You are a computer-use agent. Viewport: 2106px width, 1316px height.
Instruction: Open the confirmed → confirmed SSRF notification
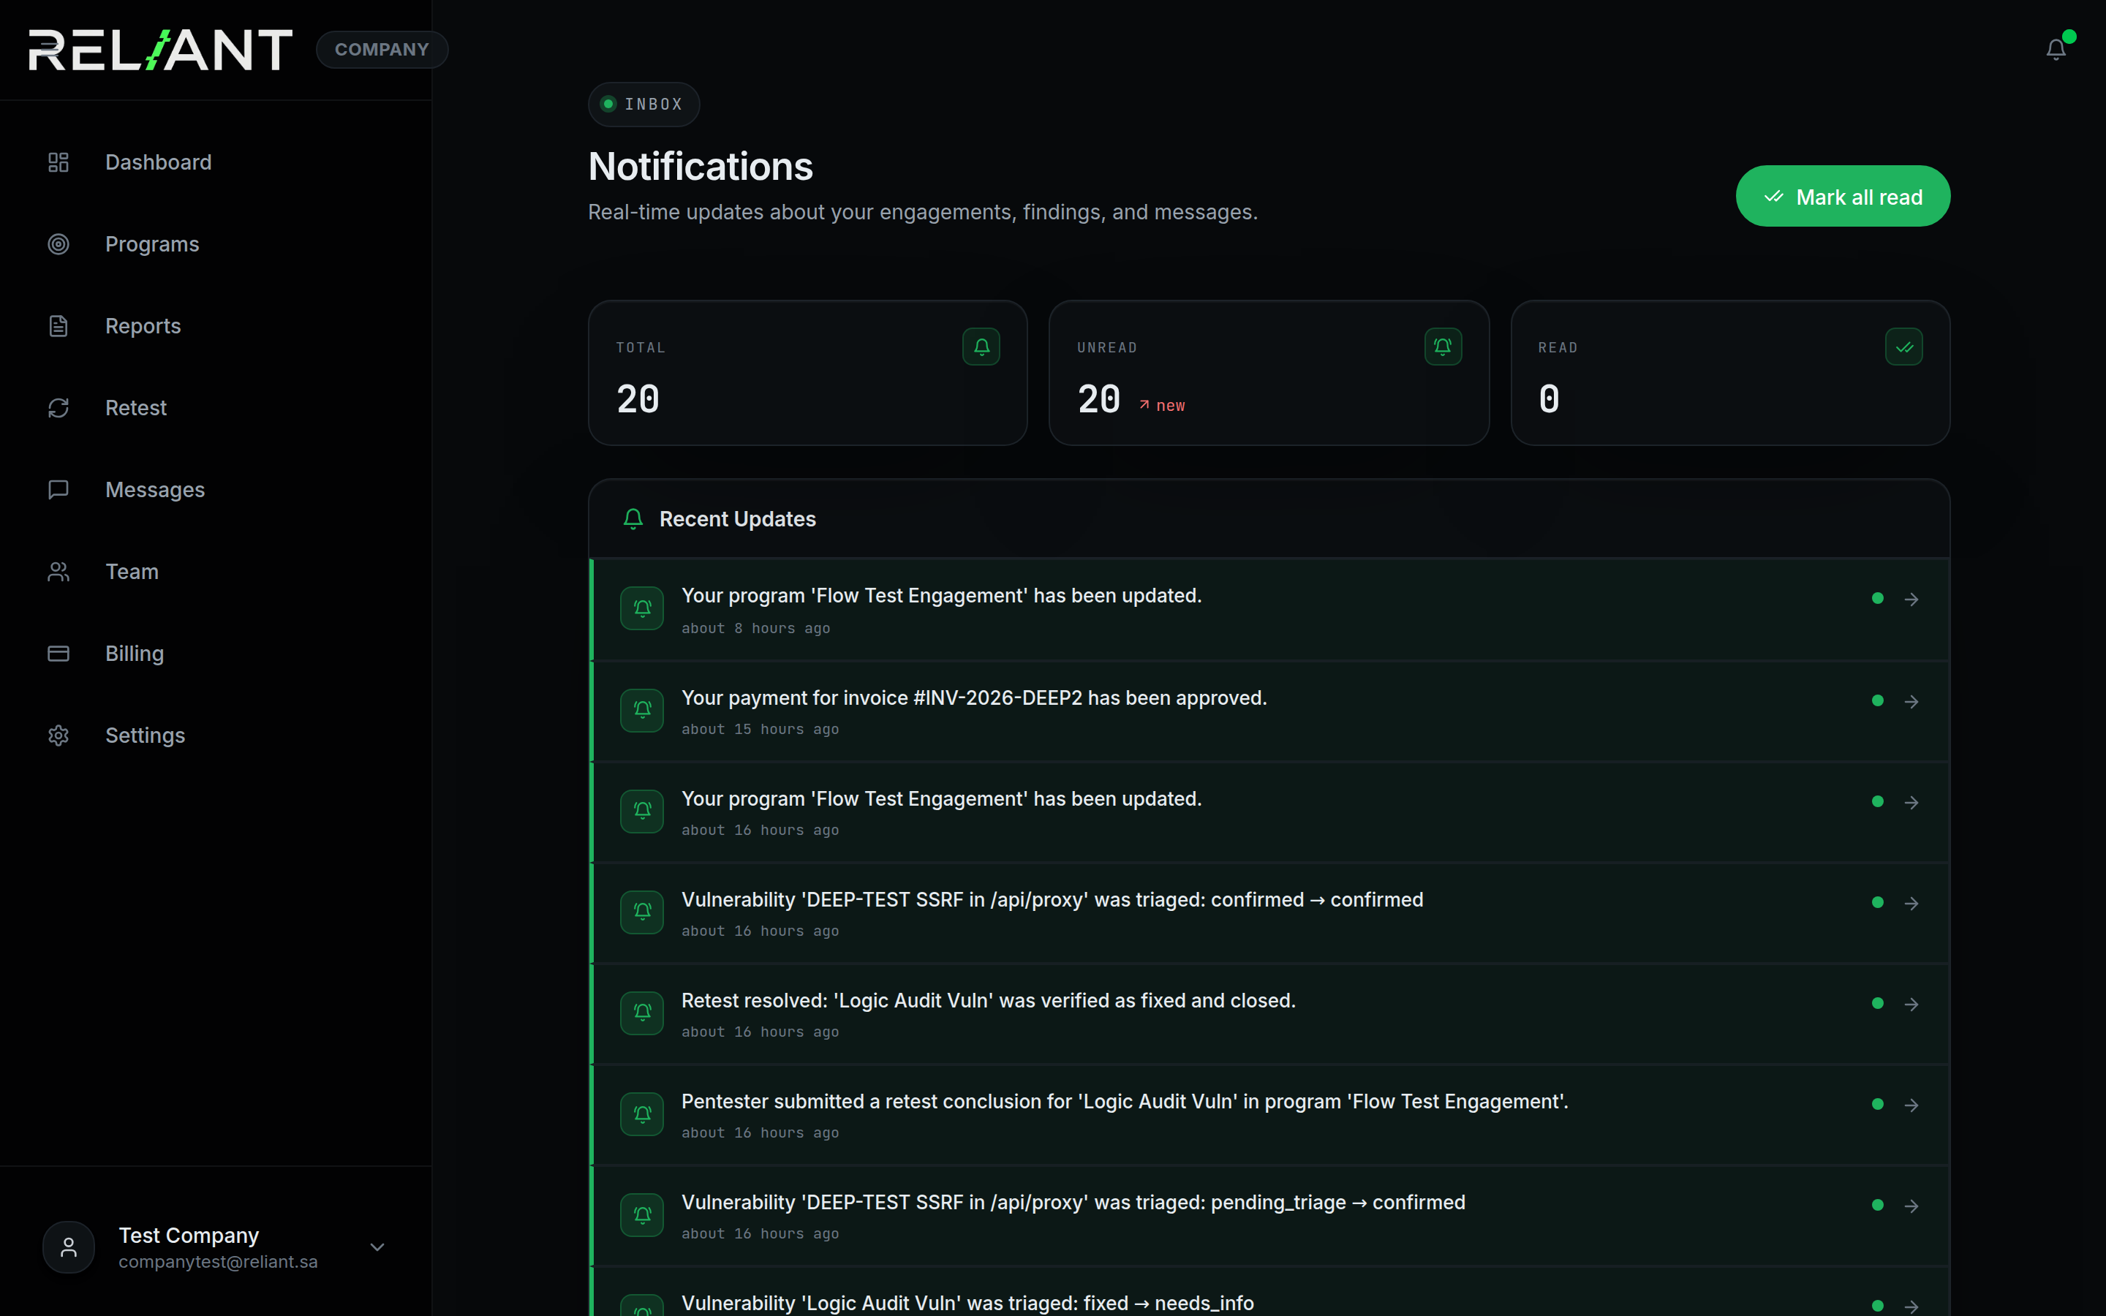pyautogui.click(x=1269, y=913)
